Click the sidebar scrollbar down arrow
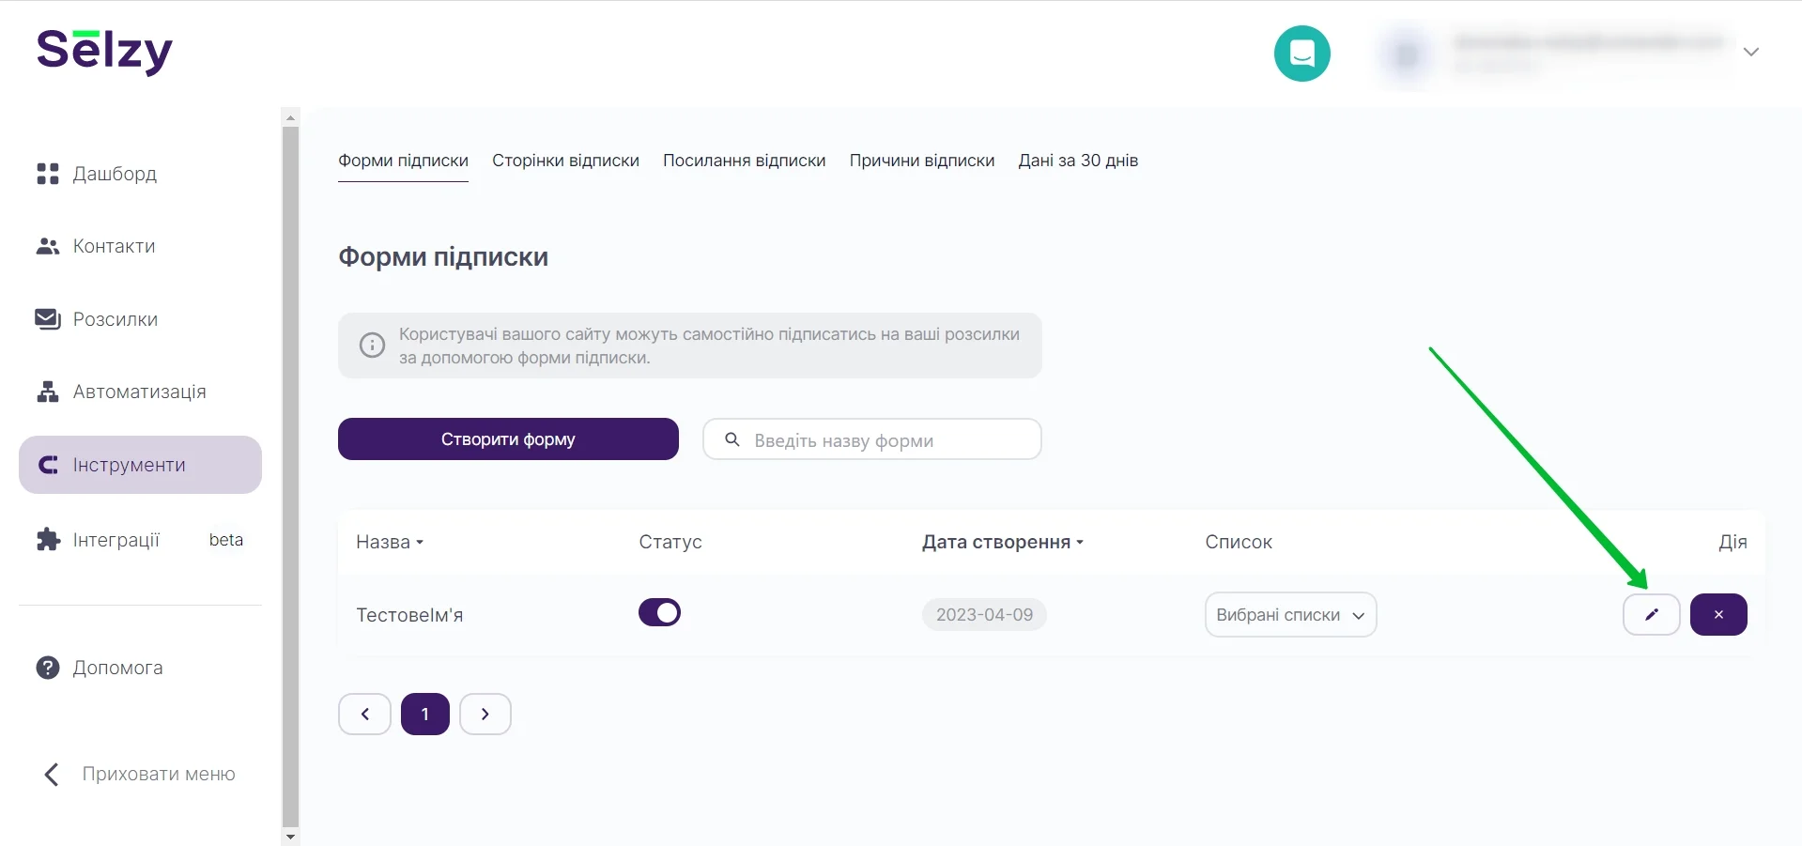The image size is (1802, 846). tap(290, 837)
